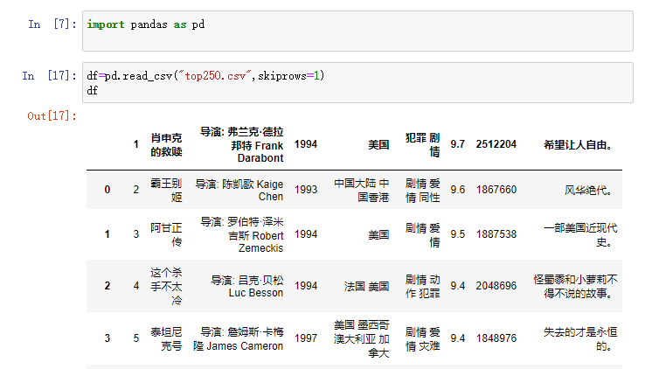Viewport: 652px width, 369px height.
Task: Select the In [7] prompt label
Action: tap(52, 24)
